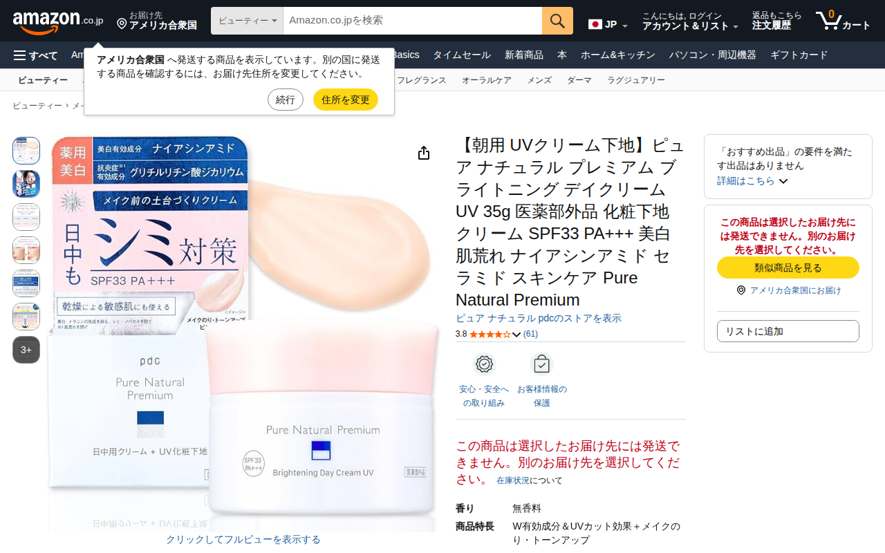Click the お客様情報の保護 bag icon
Viewport: 885px width, 553px height.
tap(541, 364)
